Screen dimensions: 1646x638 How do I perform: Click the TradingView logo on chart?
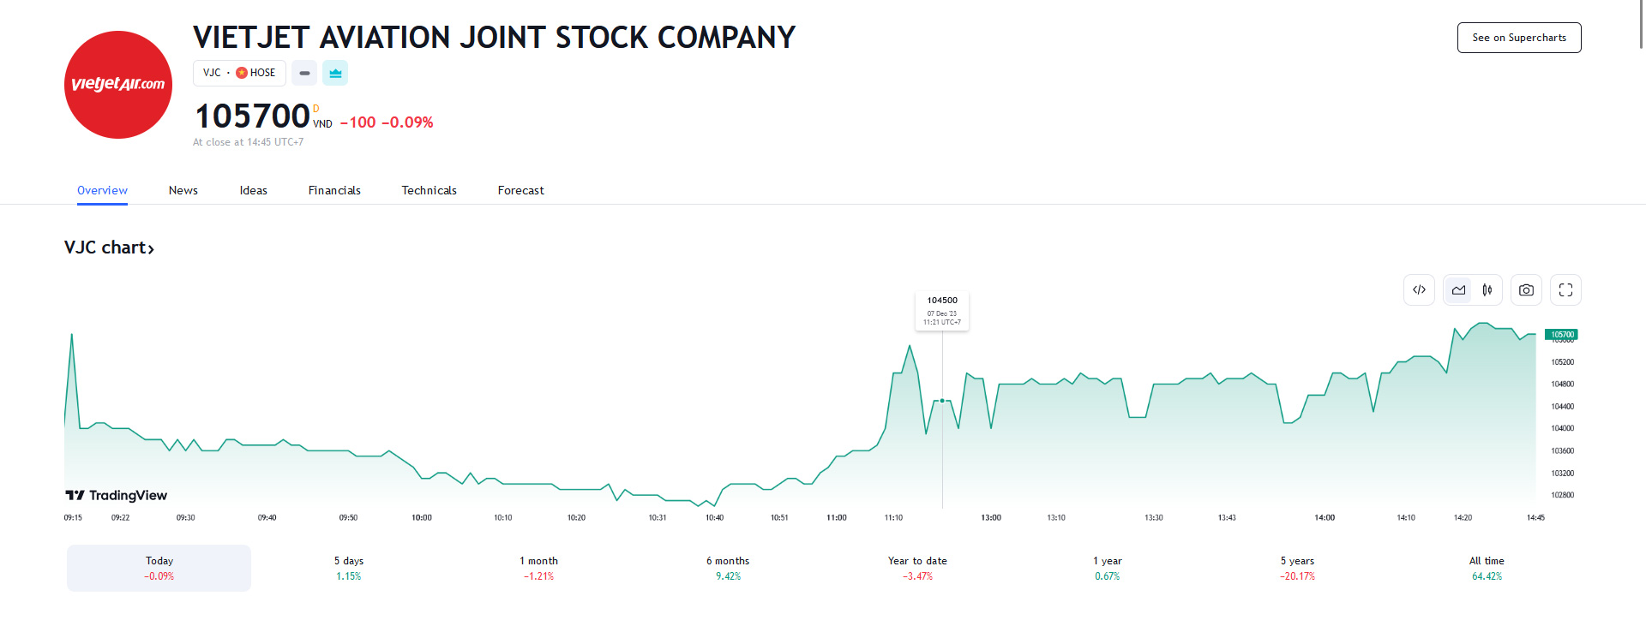coord(117,495)
